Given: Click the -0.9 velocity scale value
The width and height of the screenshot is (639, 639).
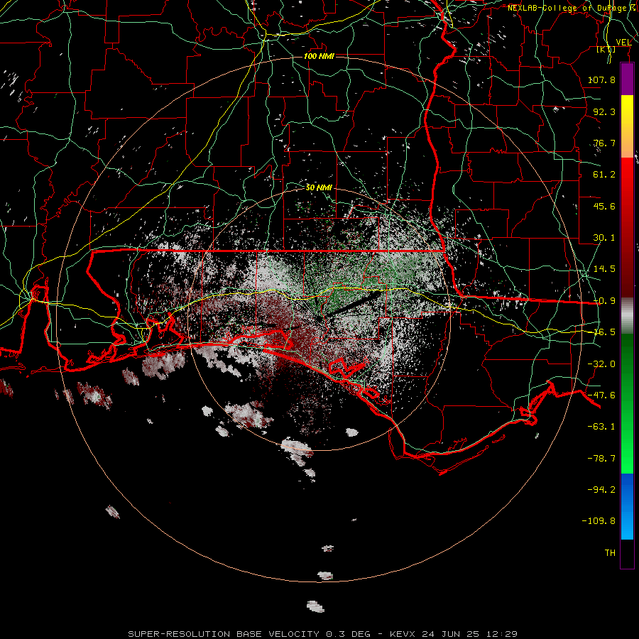Looking at the screenshot, I should pos(604,301).
